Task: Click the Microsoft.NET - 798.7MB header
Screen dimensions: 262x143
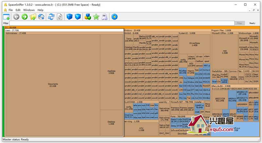Action: click(x=182, y=102)
